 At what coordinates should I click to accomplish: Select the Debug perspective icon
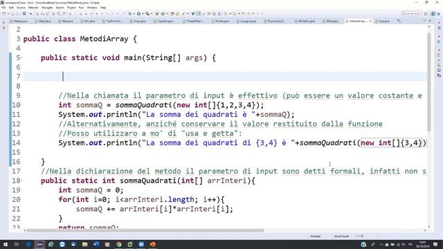tap(439, 14)
